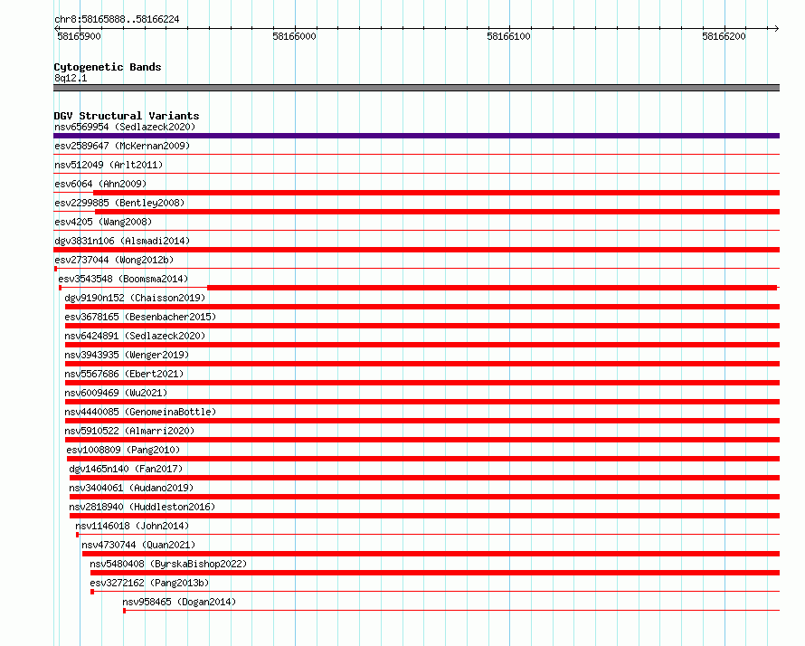
Task: Open dgv3831n106 (Alsmadi2014) variant
Action: 122,241
